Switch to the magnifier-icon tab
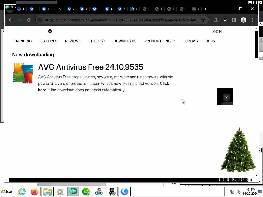263x197 pixels. tap(132, 9)
